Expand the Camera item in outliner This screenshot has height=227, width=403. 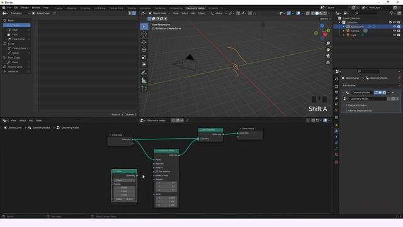tap(344, 31)
